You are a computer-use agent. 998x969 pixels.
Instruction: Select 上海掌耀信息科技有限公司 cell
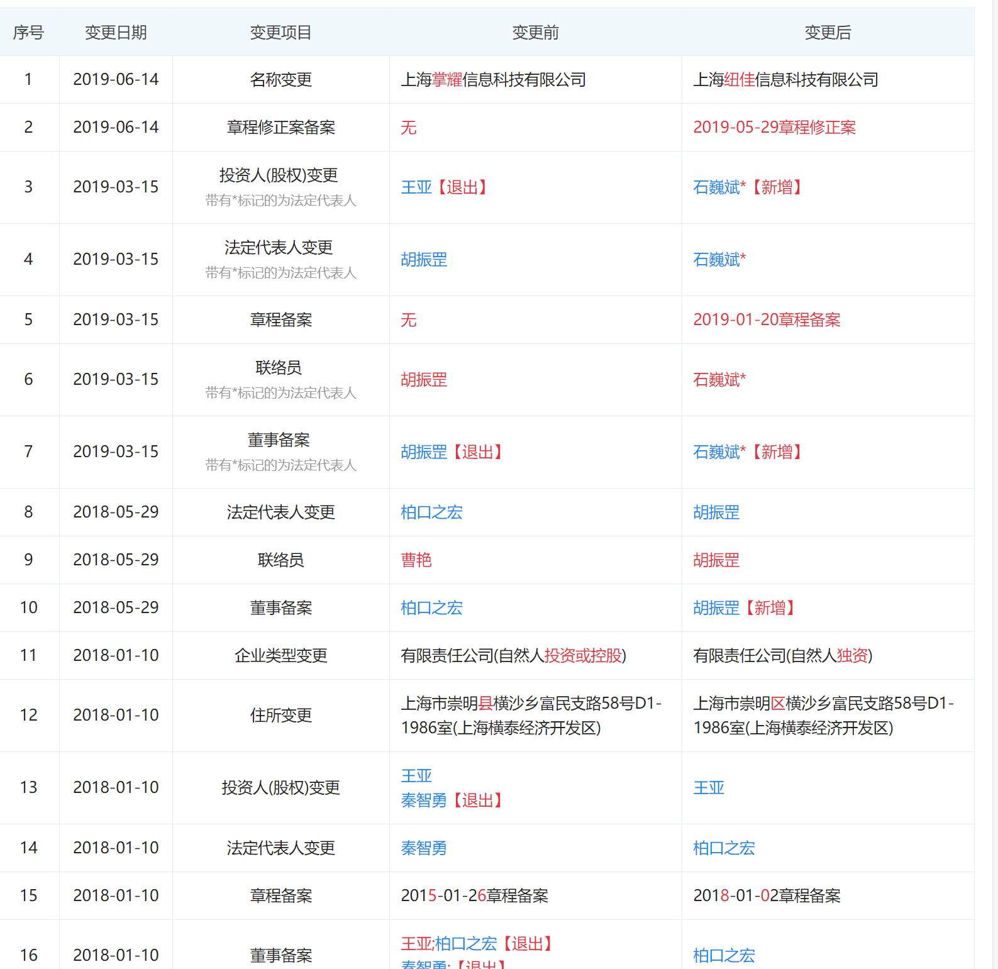pos(494,80)
